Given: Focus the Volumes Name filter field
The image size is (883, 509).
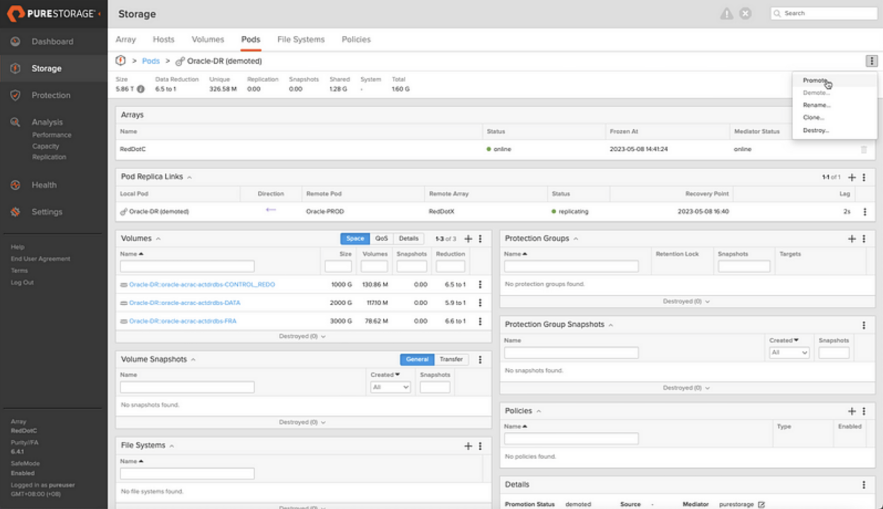Looking at the screenshot, I should [x=187, y=266].
